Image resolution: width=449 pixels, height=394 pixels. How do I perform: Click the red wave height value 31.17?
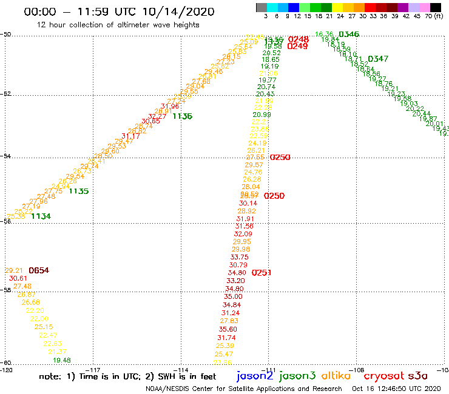[x=130, y=136]
